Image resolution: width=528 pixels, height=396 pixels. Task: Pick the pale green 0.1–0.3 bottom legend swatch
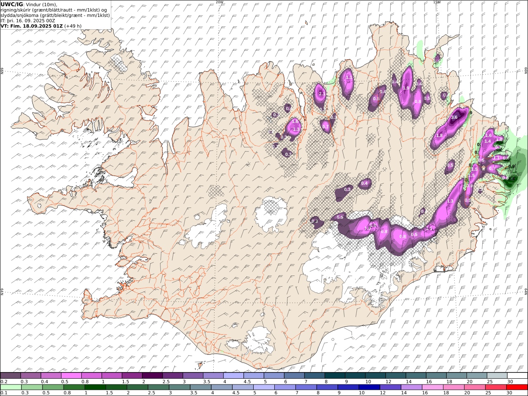click(11, 387)
